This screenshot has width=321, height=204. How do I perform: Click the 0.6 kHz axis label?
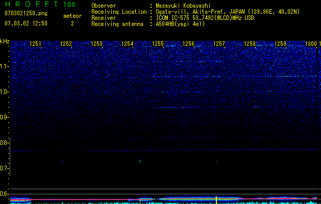click(4, 194)
